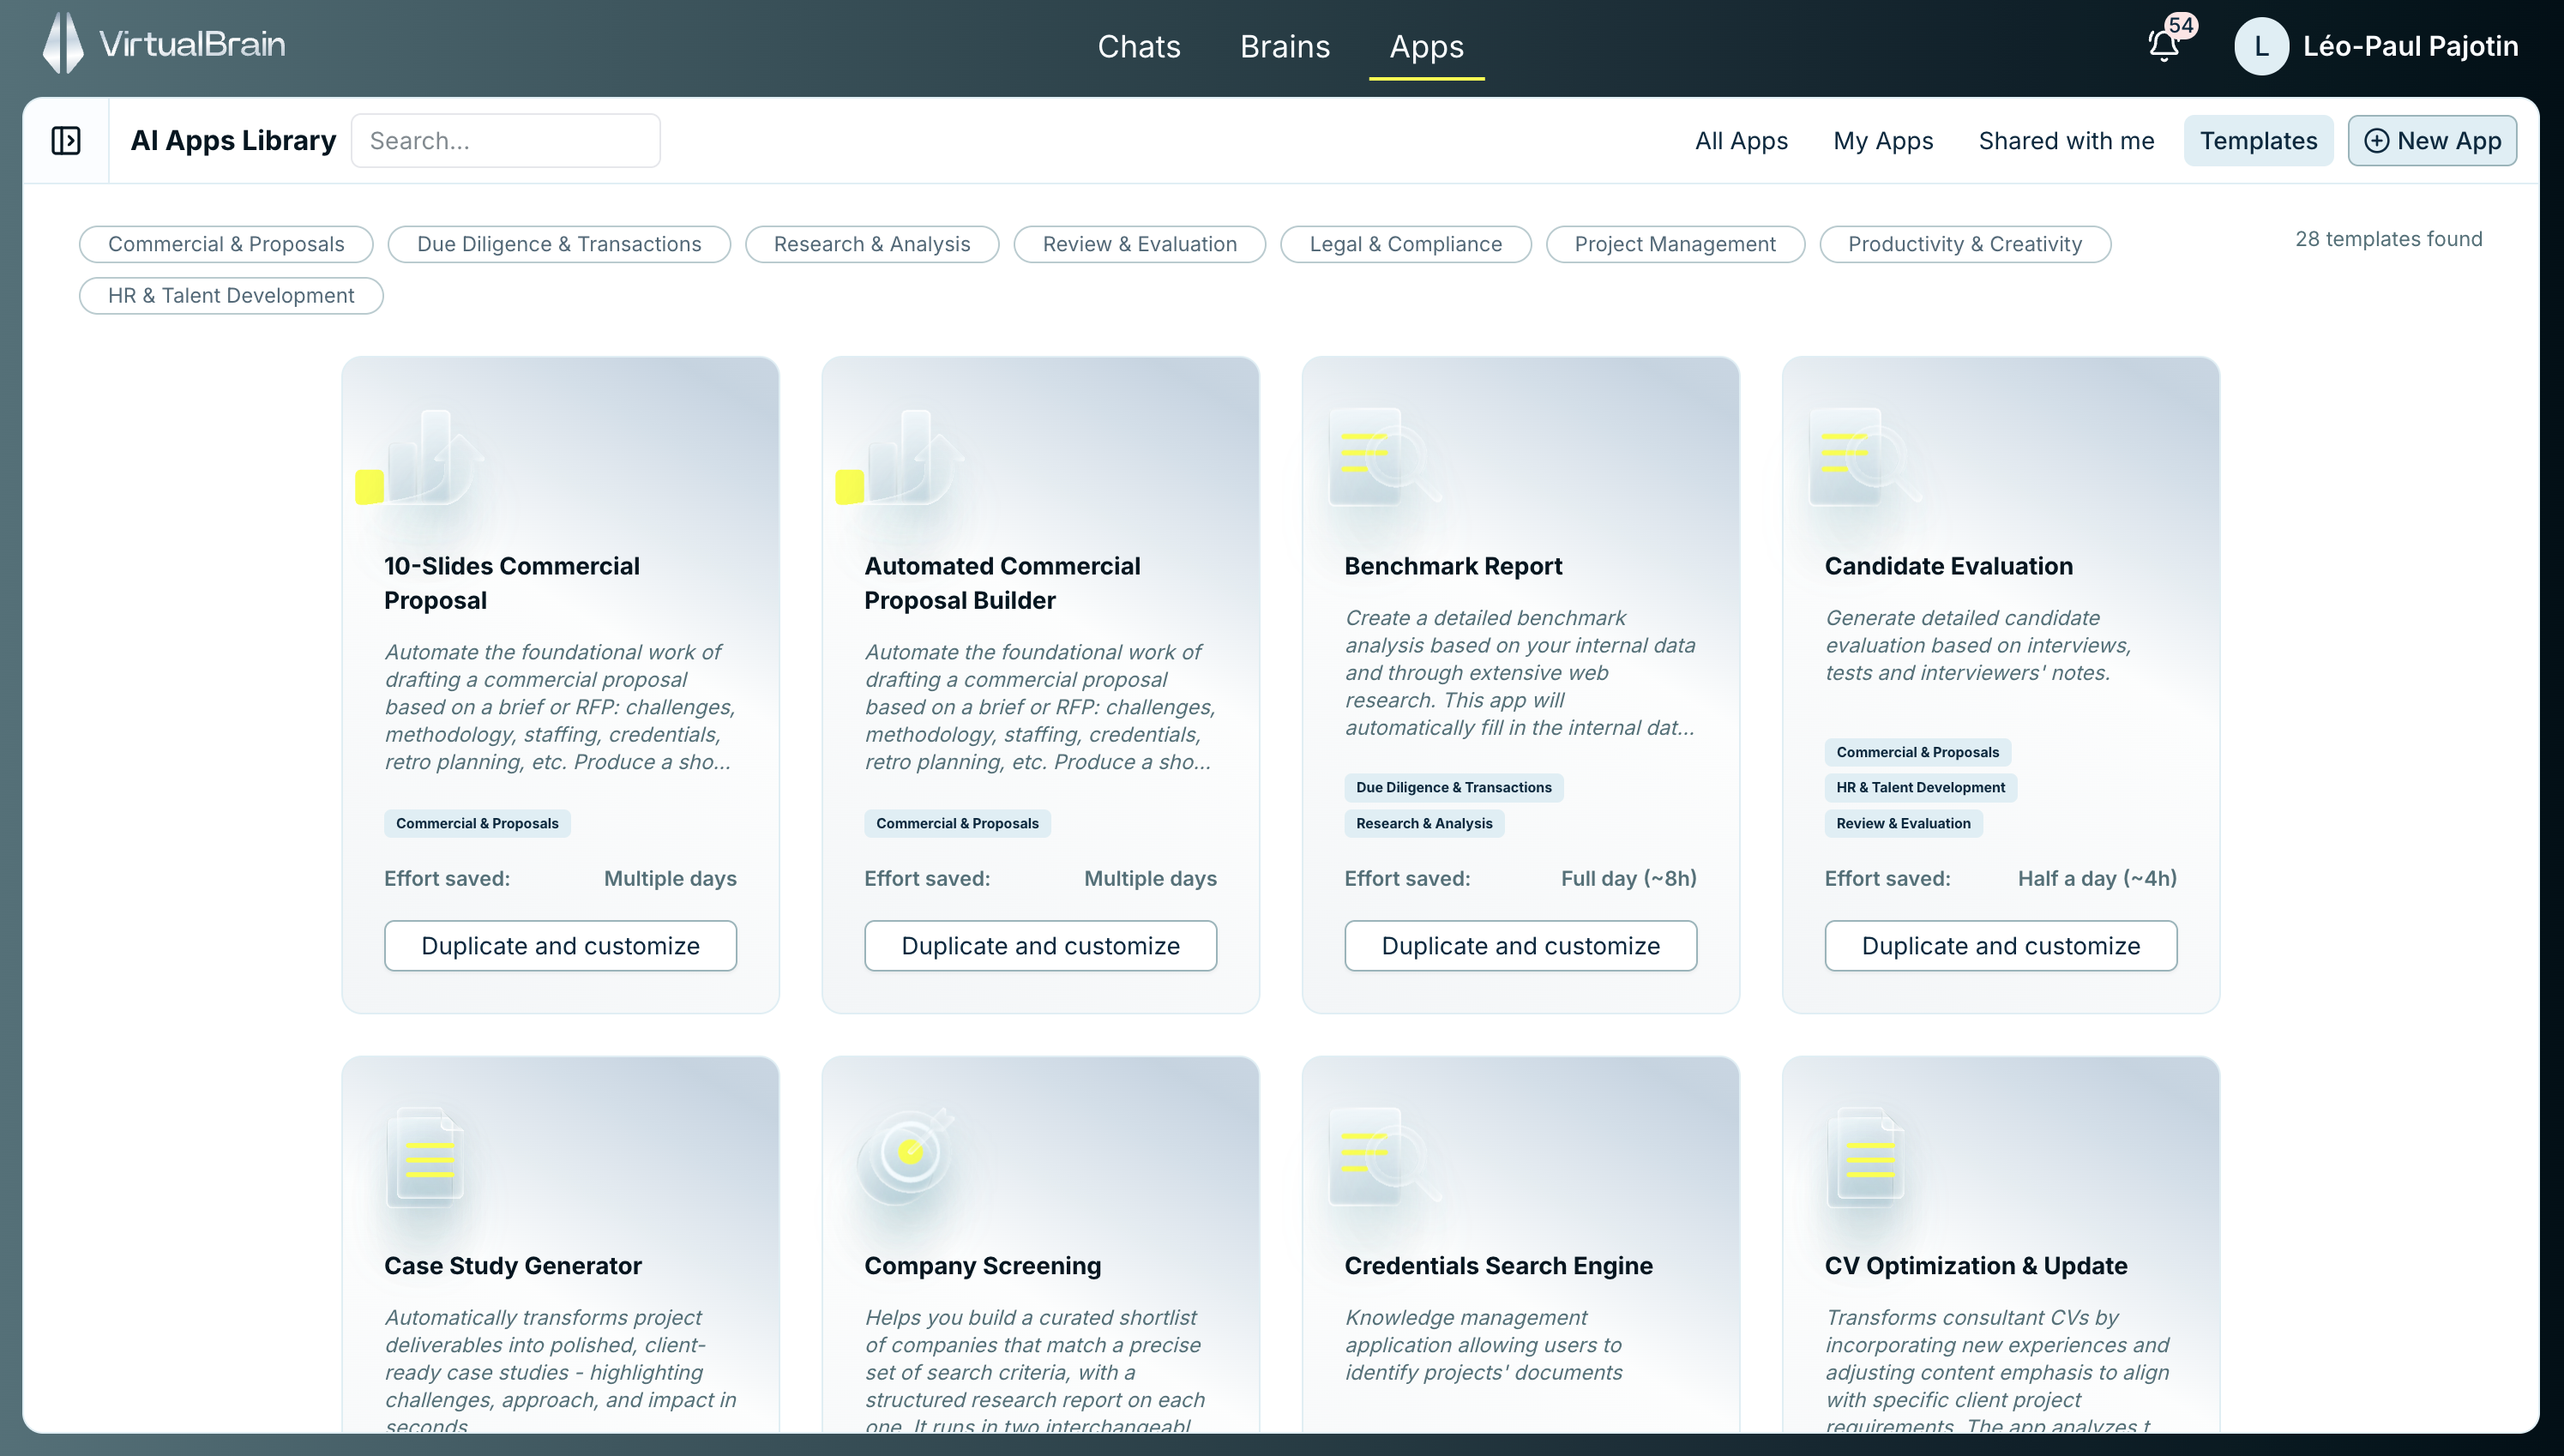Screen dimensions: 2564x1456
Task: Filter by Due Diligence & Transactions chip
Action: tap(559, 244)
